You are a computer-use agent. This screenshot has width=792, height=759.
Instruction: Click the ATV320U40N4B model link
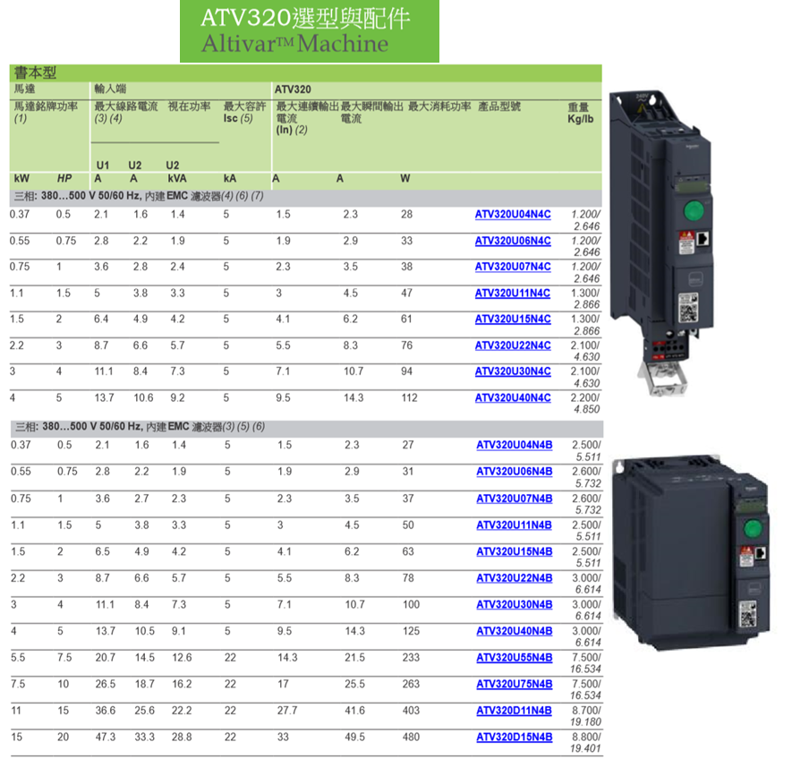pyautogui.click(x=515, y=631)
